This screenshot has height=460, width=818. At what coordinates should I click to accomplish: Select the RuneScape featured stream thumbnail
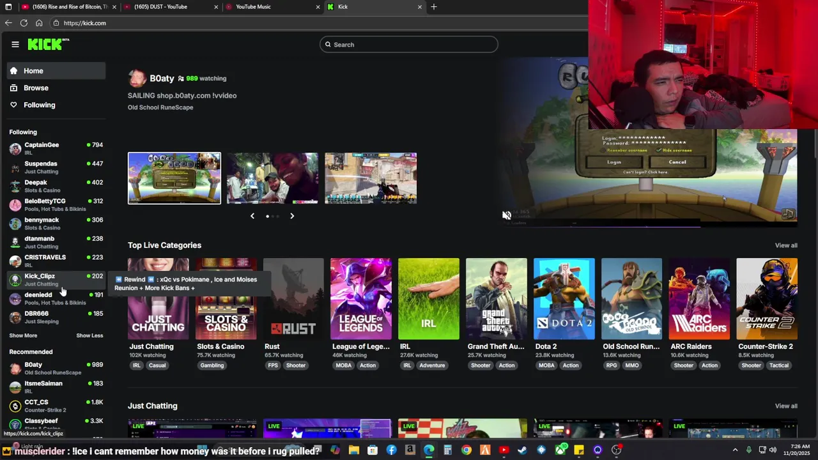[x=174, y=178]
